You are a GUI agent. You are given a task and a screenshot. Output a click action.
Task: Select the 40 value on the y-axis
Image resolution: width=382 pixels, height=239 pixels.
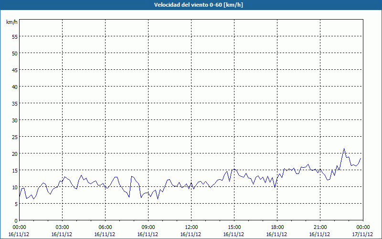15,87
